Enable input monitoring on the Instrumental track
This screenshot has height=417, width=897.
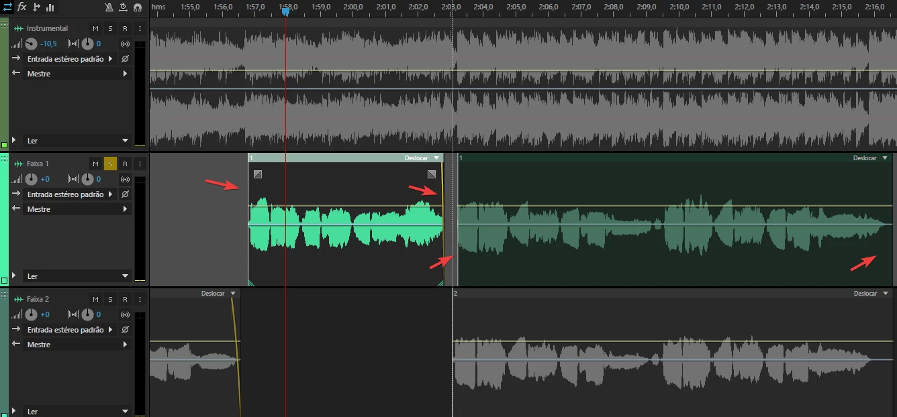(140, 28)
